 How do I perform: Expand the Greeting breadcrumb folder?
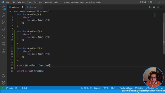tap(31, 11)
